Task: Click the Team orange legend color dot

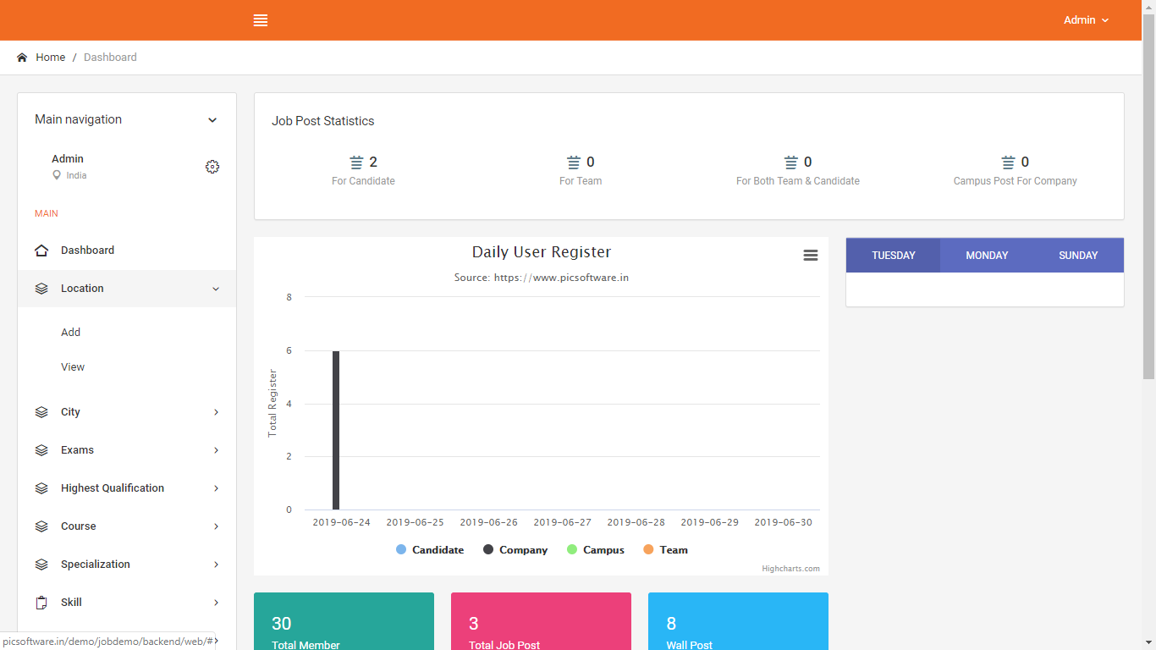Action: click(x=649, y=550)
